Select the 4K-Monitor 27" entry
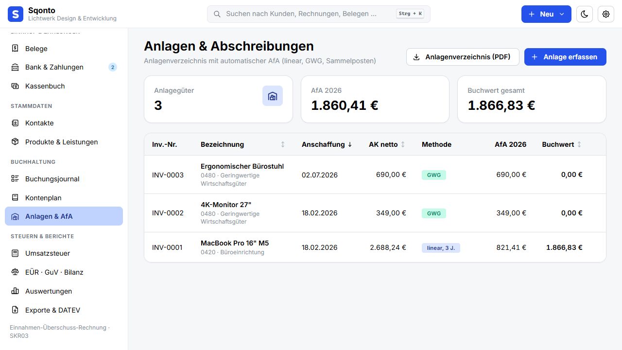622x350 pixels. [226, 205]
